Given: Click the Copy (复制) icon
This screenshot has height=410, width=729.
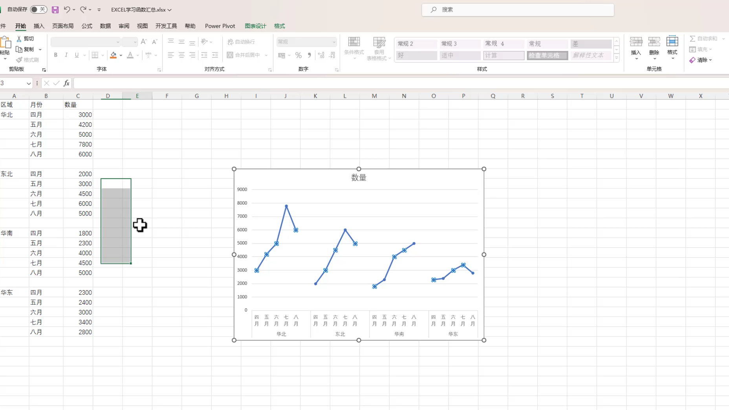Looking at the screenshot, I should (19, 49).
